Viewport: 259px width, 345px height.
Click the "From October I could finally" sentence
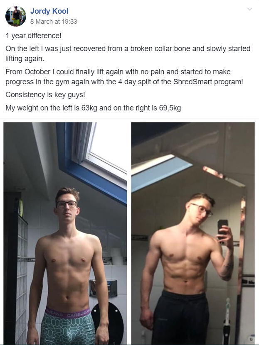pyautogui.click(x=124, y=77)
